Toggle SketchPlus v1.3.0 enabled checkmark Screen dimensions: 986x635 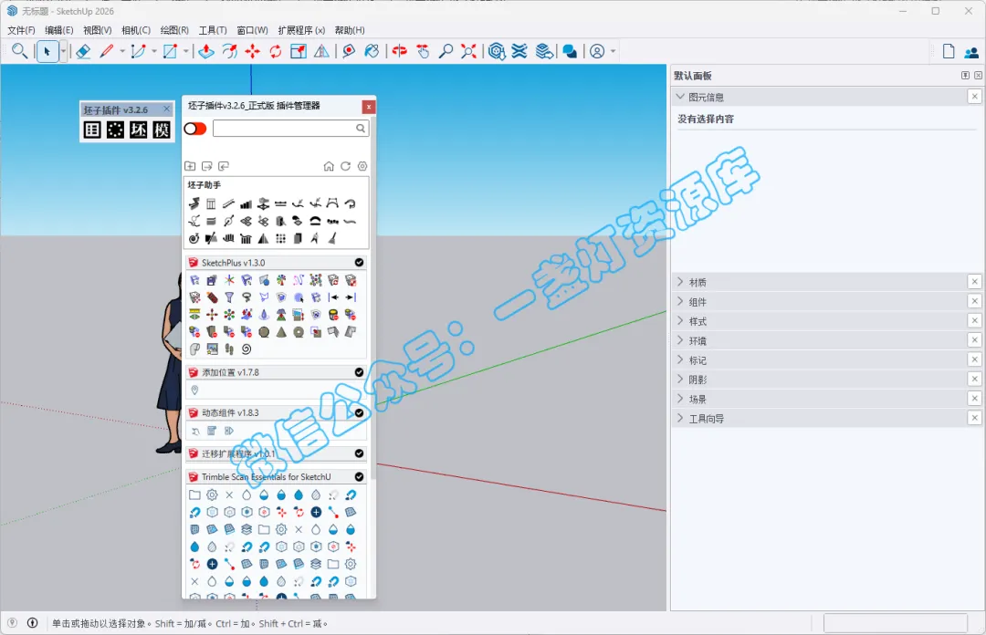[359, 262]
